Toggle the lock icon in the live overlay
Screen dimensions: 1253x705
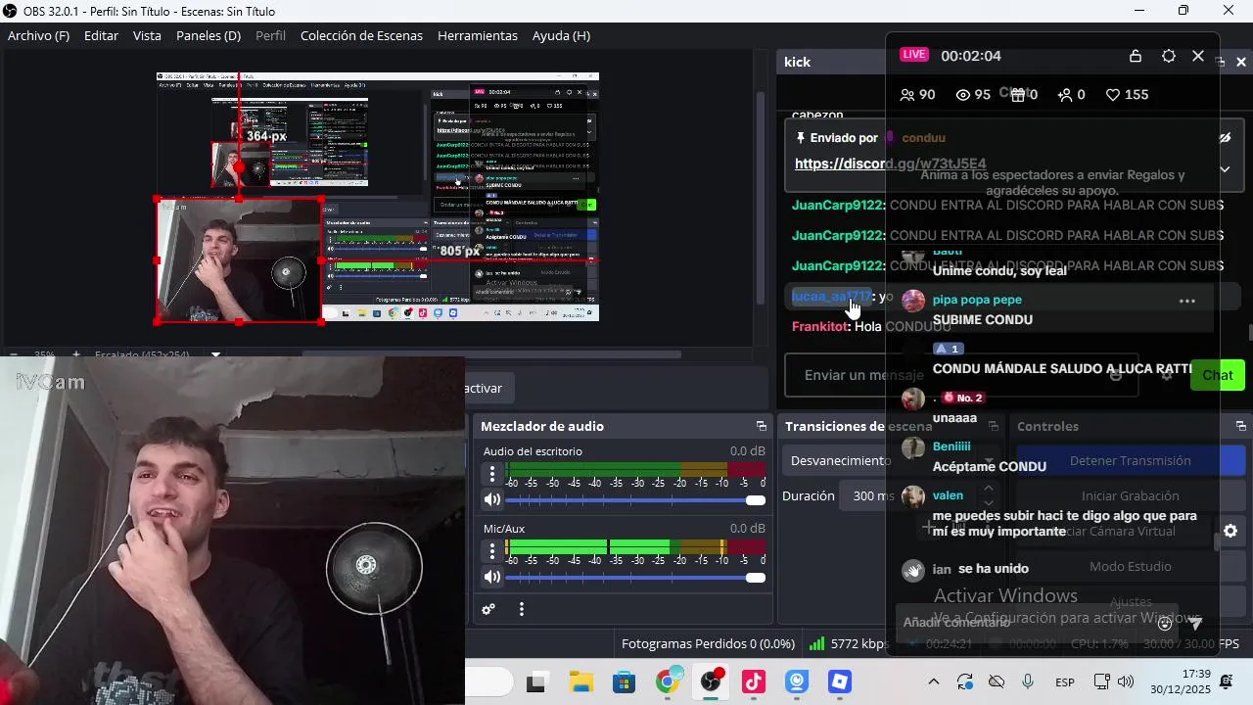(x=1136, y=56)
